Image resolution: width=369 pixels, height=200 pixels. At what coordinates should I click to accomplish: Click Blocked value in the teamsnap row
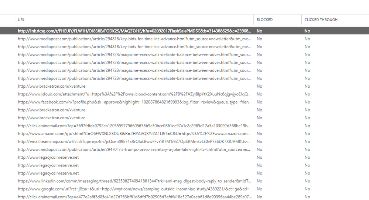tap(259, 141)
